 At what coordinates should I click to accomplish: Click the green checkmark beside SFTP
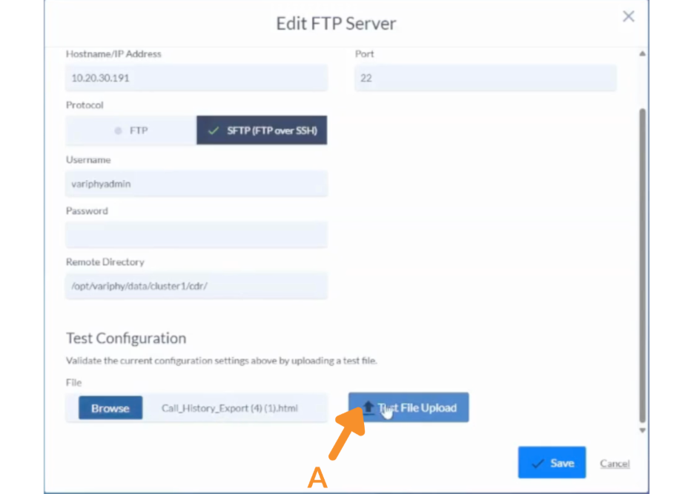(x=214, y=130)
